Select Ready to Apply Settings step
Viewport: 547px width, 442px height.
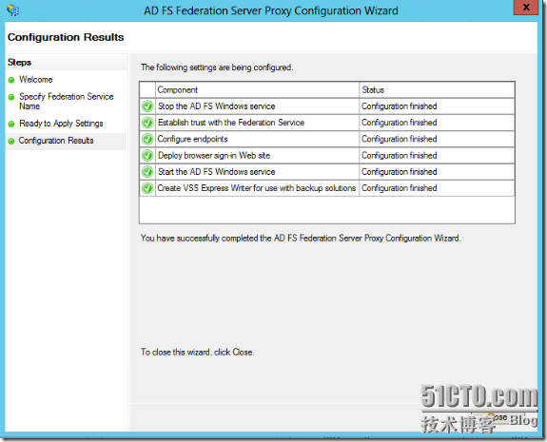coord(61,124)
